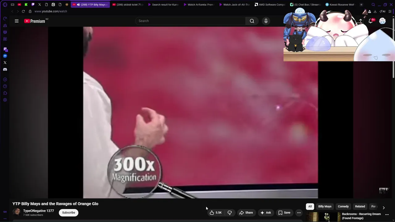Viewport: 395px width, 222px height.
Task: Open YouTube notifications bell
Action: point(371,21)
